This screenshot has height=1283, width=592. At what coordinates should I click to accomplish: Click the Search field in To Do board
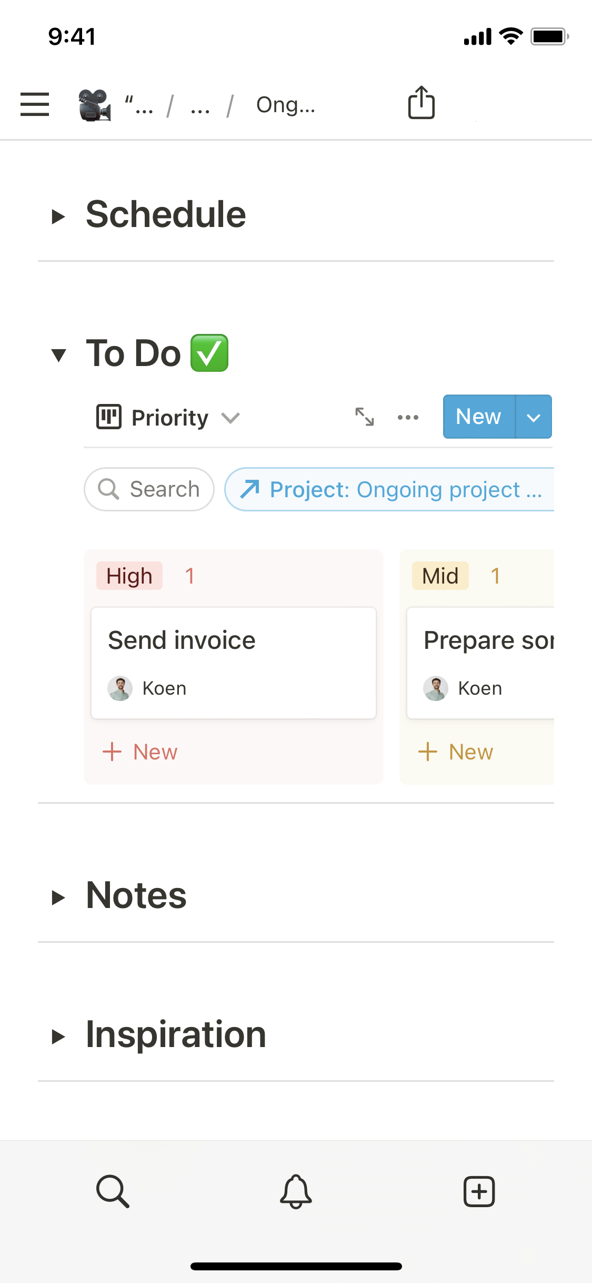coord(149,489)
